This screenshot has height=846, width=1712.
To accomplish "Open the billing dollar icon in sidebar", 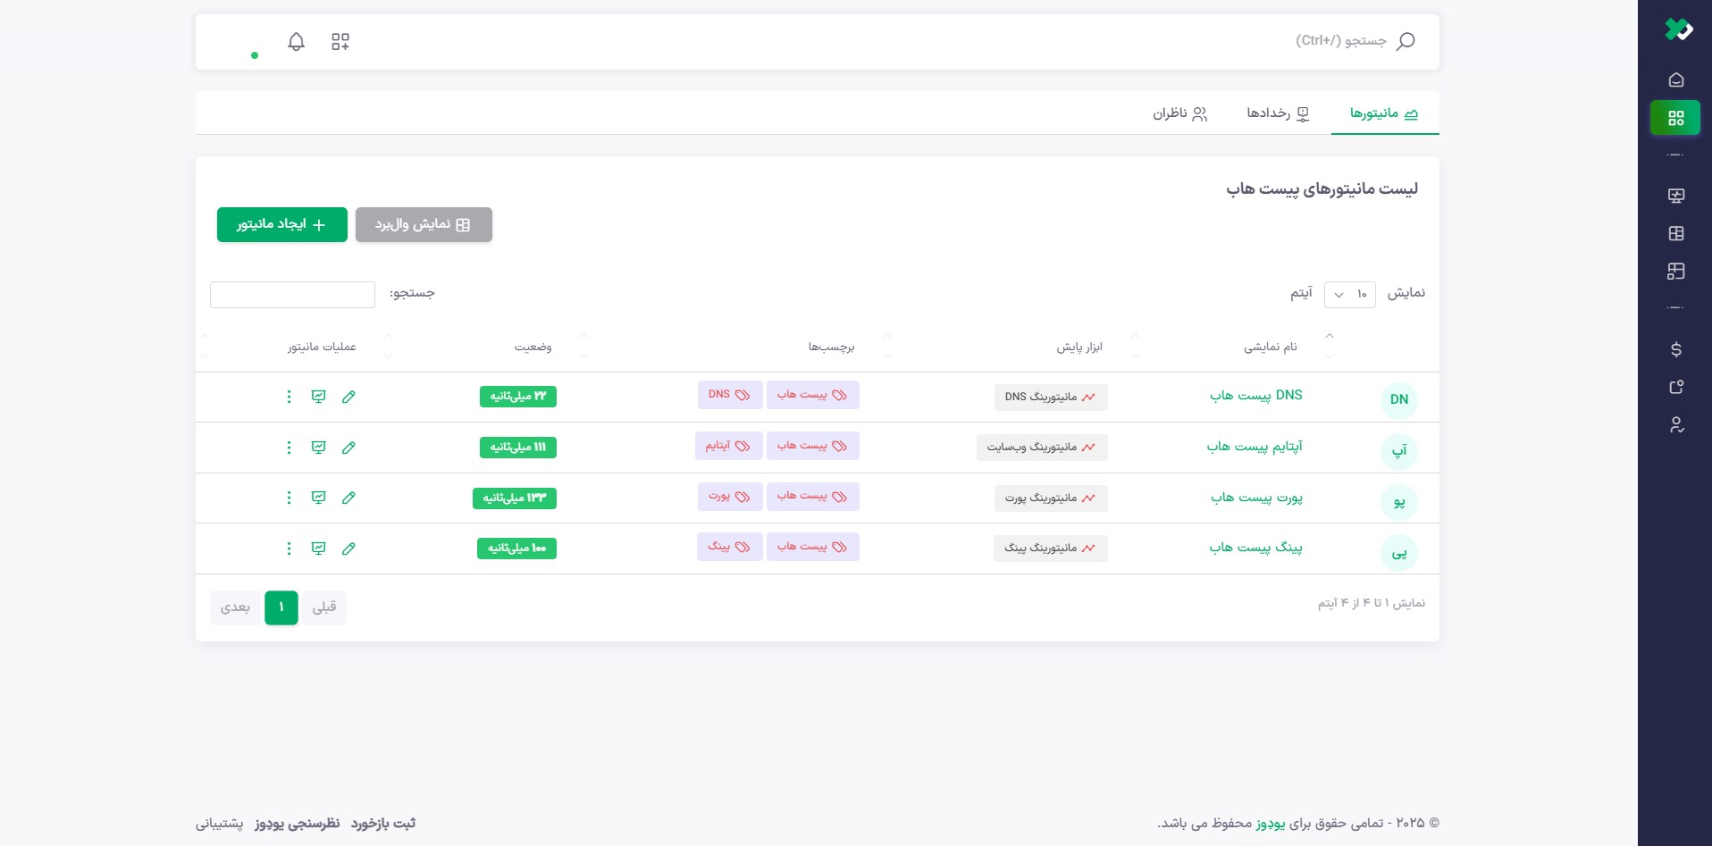I will point(1675,349).
